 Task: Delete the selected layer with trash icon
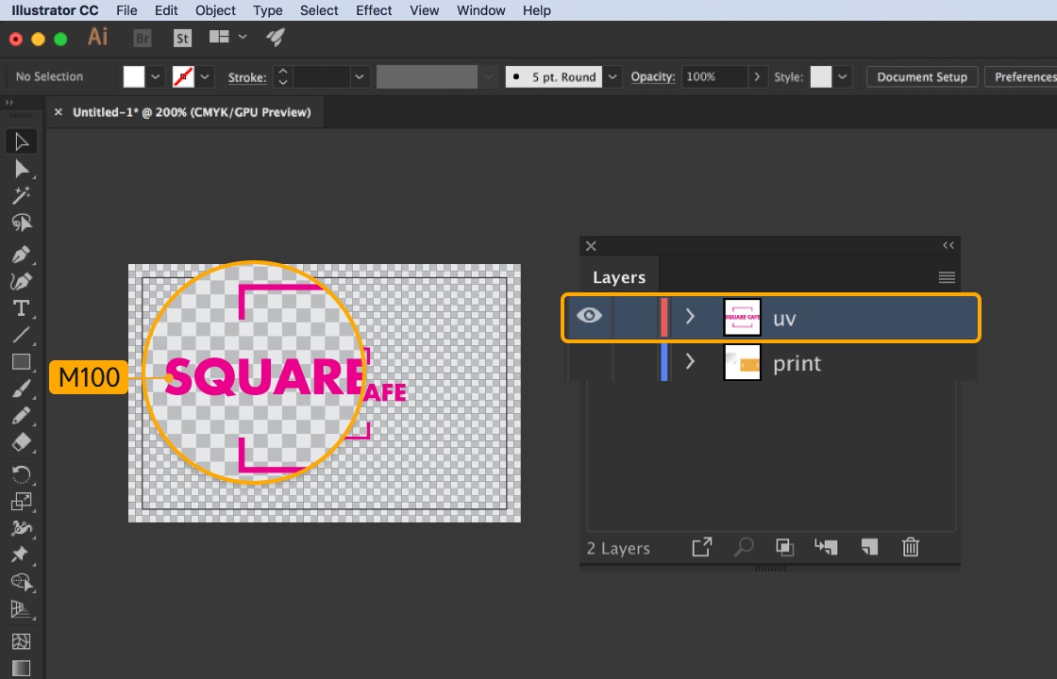pyautogui.click(x=910, y=547)
